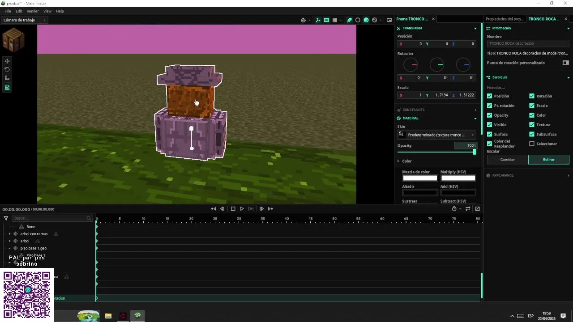Image resolution: width=573 pixels, height=322 pixels.
Task: Close the Frame TRONCO tab
Action: pyautogui.click(x=433, y=19)
